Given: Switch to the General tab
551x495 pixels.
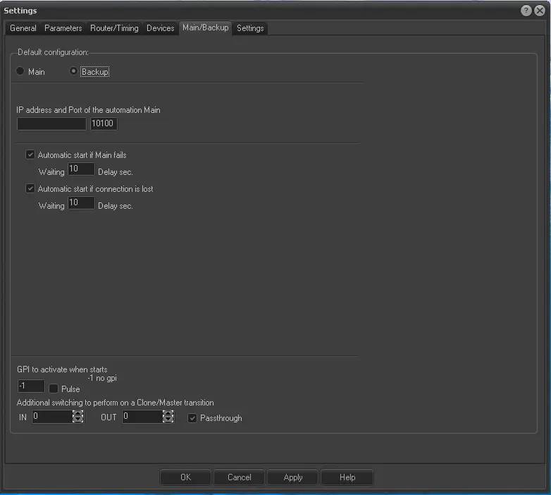Looking at the screenshot, I should [x=23, y=28].
